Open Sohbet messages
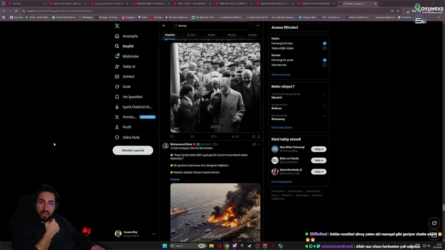445x250 pixels. (124, 76)
